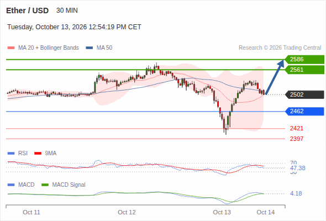Select the 2586 resistance price tag

304,60
